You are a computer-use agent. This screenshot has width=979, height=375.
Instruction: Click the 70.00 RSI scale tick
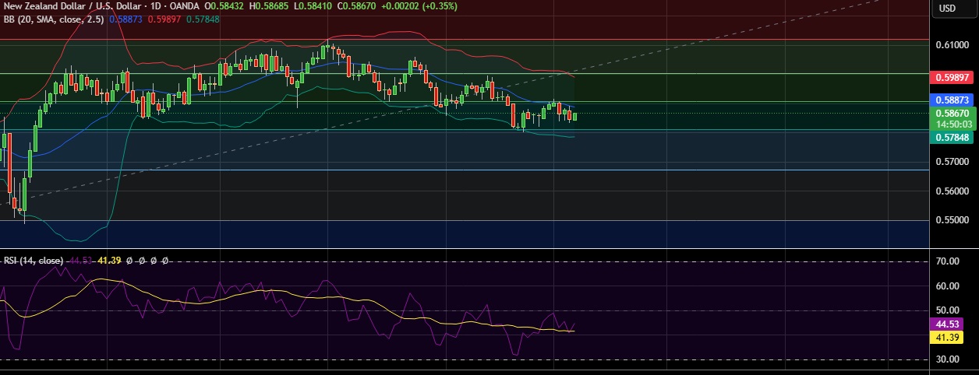[948, 262]
